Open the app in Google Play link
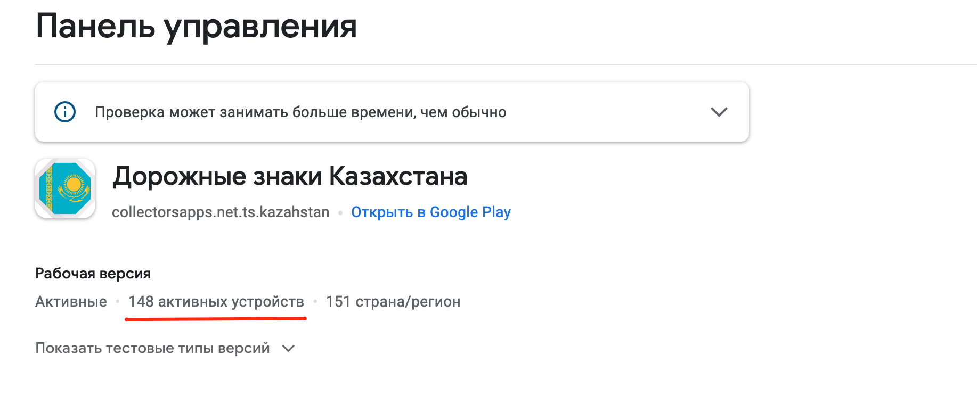The width and height of the screenshot is (977, 396). click(x=431, y=212)
